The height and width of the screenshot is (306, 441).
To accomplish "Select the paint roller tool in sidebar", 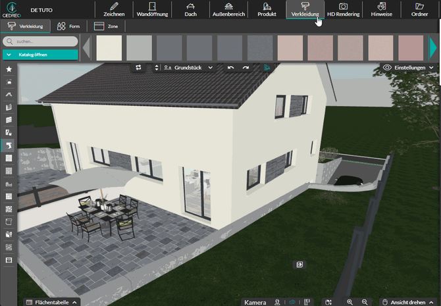I will pyautogui.click(x=9, y=145).
